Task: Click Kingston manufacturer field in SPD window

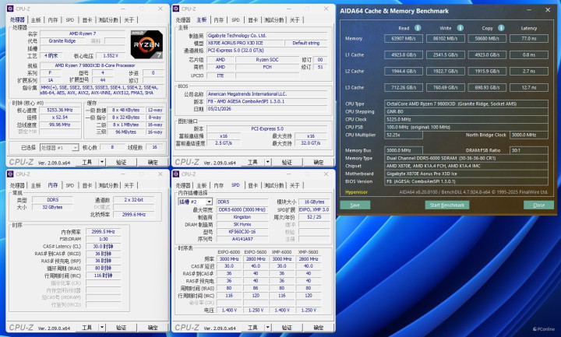Action: click(x=242, y=217)
